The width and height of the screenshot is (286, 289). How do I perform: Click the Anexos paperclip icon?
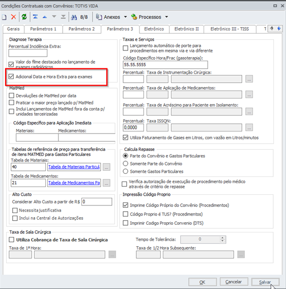[x=99, y=17]
